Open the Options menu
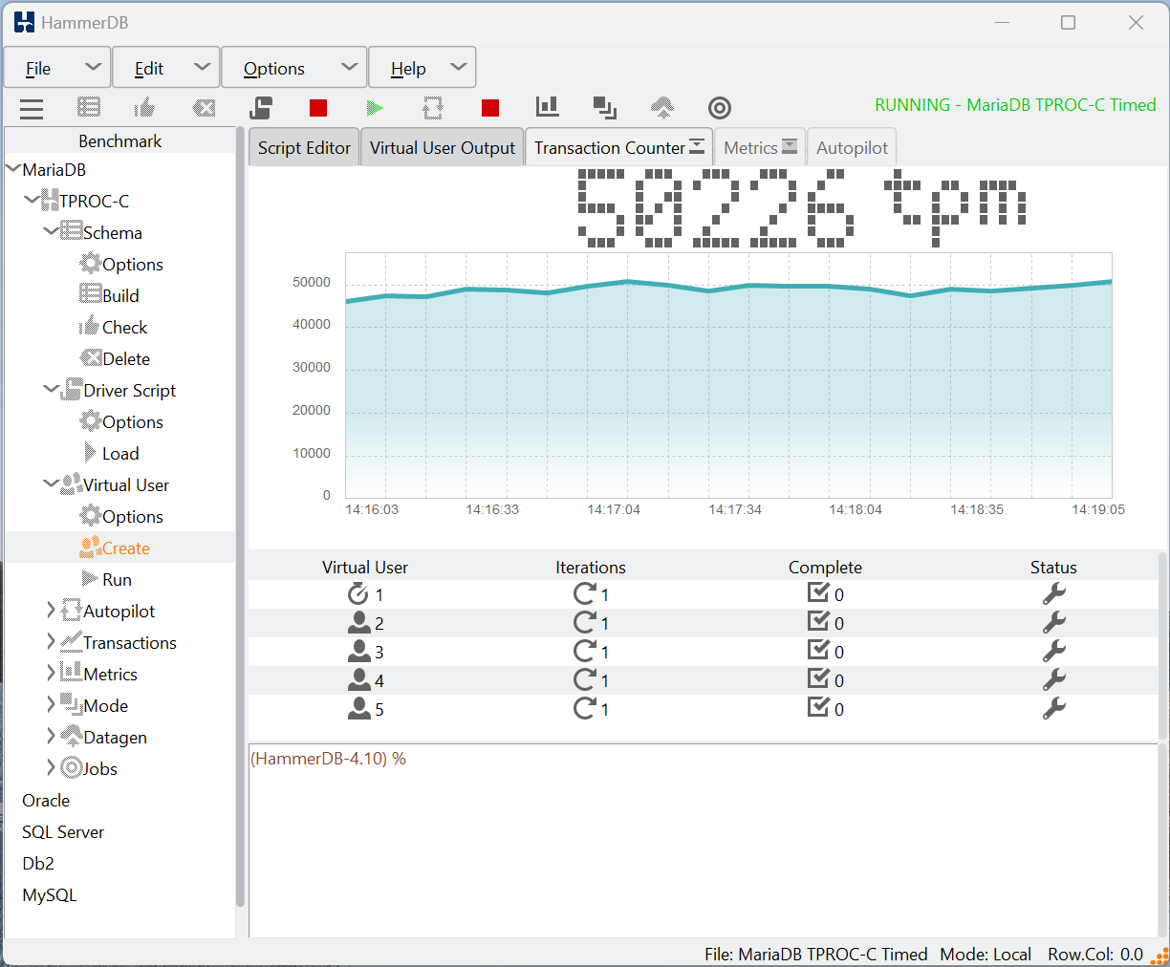This screenshot has height=967, width=1170. [294, 68]
